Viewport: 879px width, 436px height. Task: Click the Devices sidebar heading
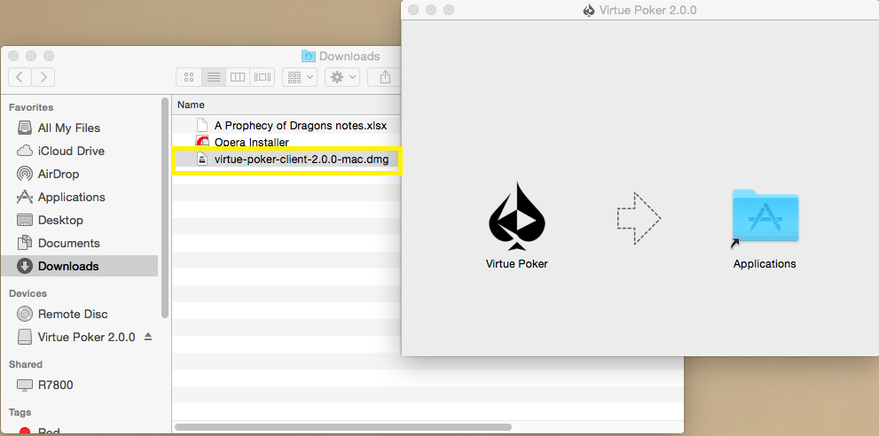pos(27,293)
